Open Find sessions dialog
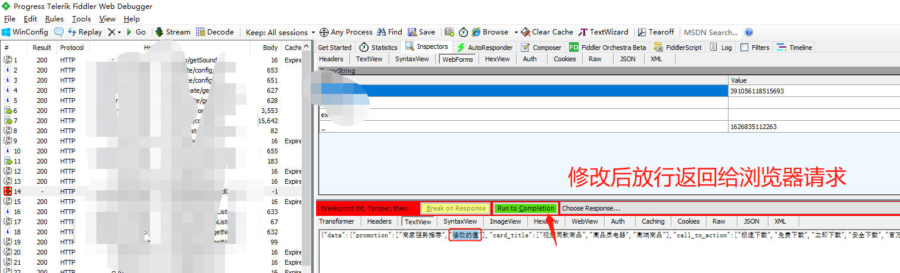The width and height of the screenshot is (900, 273). click(x=389, y=32)
